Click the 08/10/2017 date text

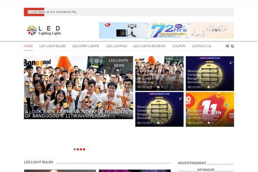click(x=195, y=123)
